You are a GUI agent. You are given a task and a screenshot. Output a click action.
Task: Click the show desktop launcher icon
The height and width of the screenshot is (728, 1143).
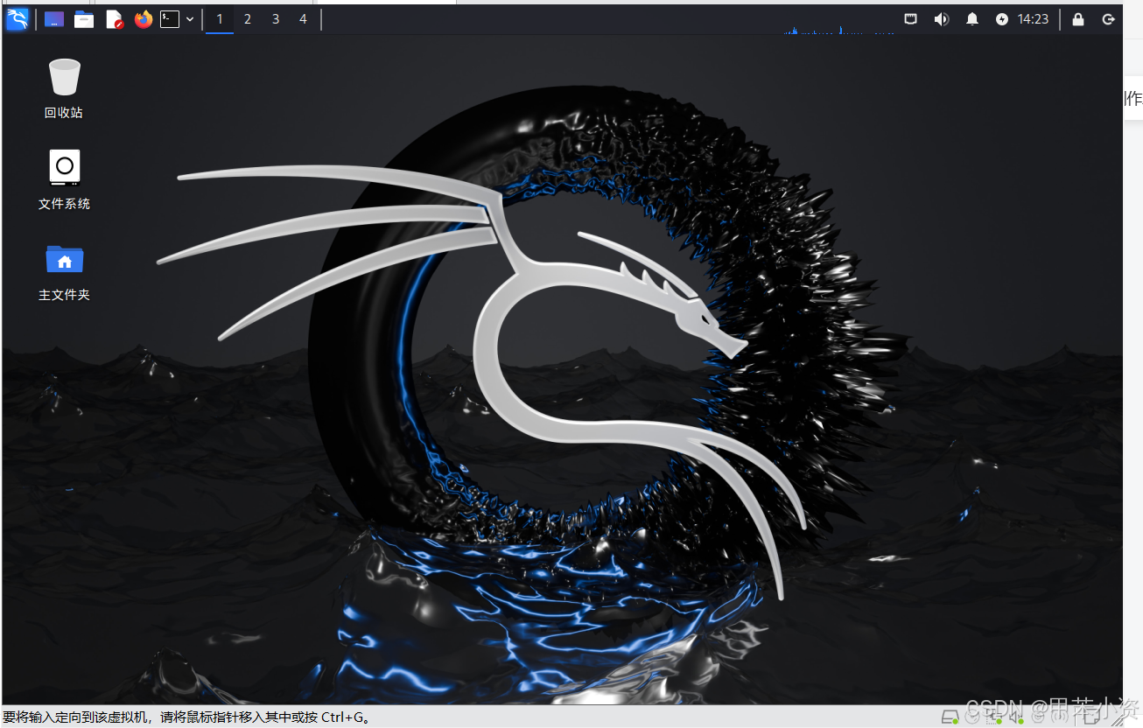coord(54,19)
